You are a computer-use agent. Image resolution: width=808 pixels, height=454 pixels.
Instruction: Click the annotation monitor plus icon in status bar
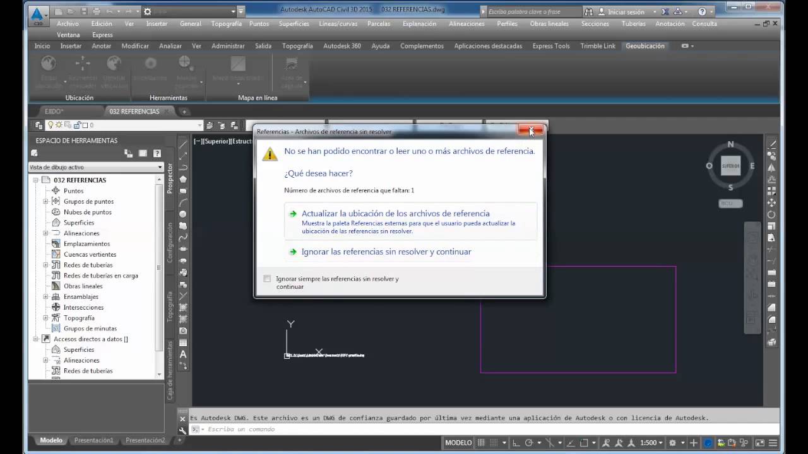tap(694, 443)
